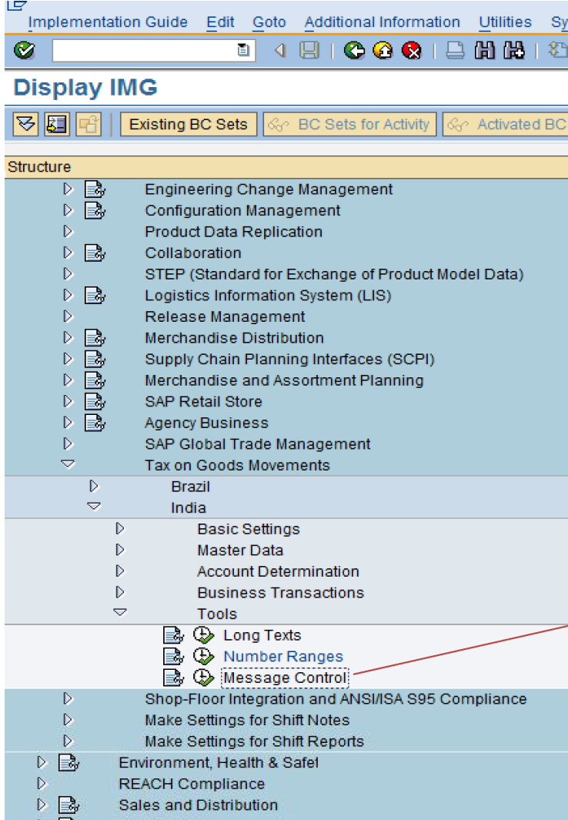The width and height of the screenshot is (568, 820).
Task: Open the Number Ranges link
Action: (282, 656)
